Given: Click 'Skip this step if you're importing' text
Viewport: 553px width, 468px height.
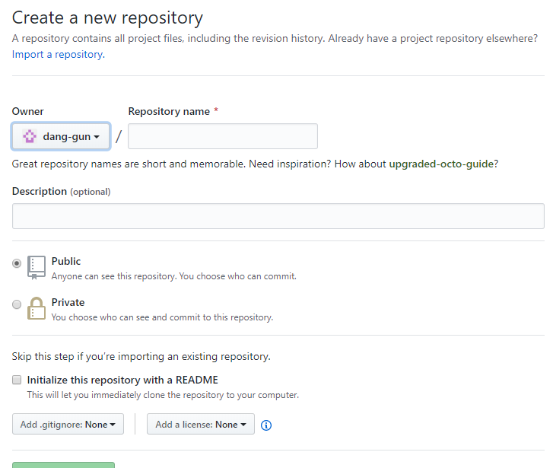Looking at the screenshot, I should tap(141, 356).
